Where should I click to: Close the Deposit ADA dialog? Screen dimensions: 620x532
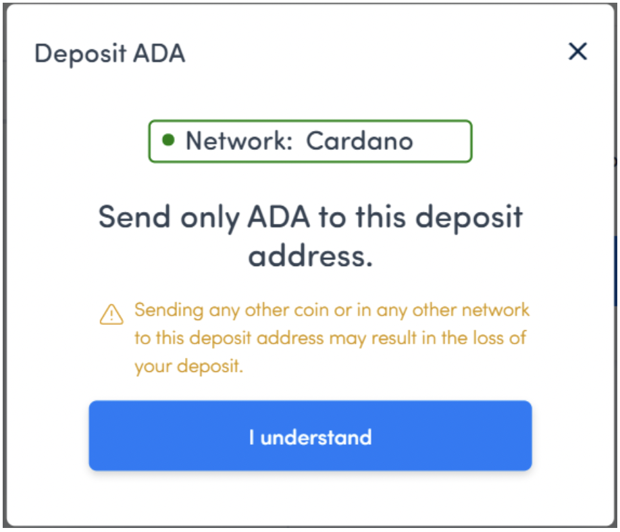pyautogui.click(x=577, y=51)
